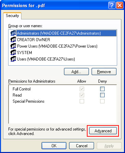Confirm the dialog with OK
The height and width of the screenshot is (153, 125).
pyautogui.click(x=54, y=146)
